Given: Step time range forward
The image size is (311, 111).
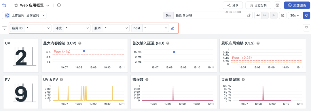Looking at the screenshot, I should click(265, 15).
